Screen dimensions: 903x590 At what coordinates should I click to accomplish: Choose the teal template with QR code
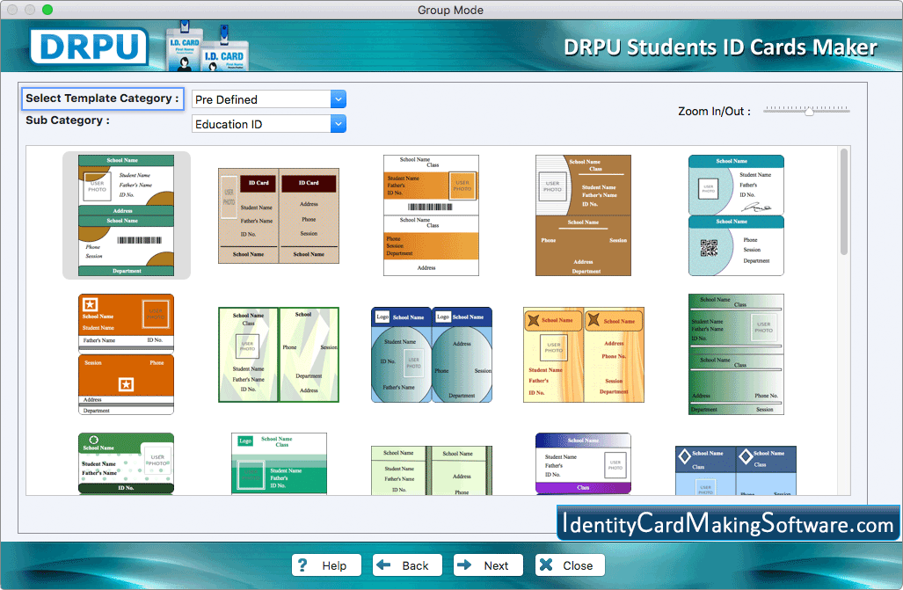pyautogui.click(x=736, y=215)
